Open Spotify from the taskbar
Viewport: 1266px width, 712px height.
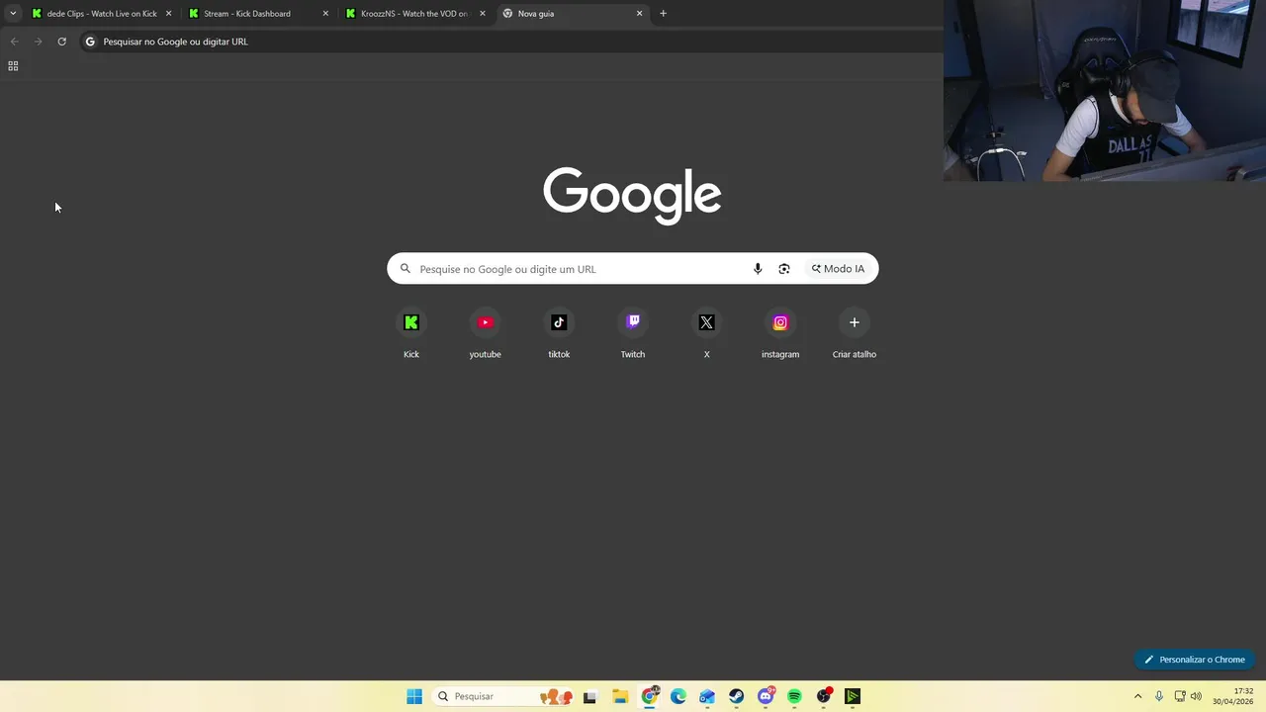click(794, 696)
